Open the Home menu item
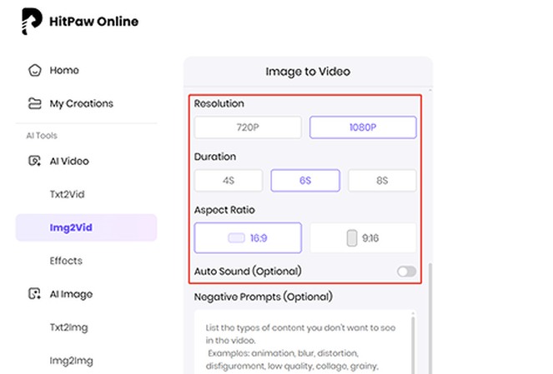 click(64, 70)
